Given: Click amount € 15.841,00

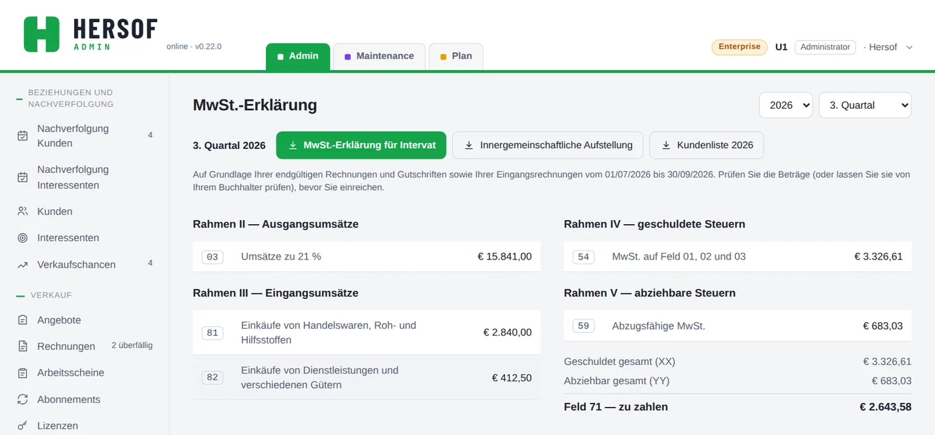Looking at the screenshot, I should coord(505,256).
